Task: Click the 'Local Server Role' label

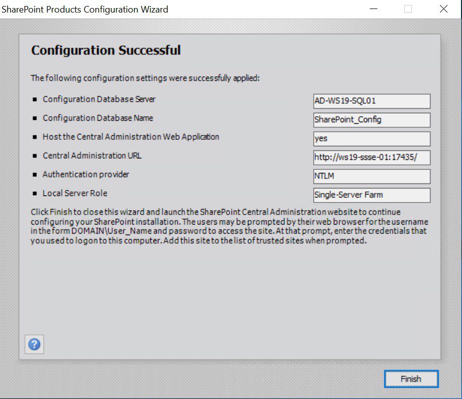Action: pos(75,193)
